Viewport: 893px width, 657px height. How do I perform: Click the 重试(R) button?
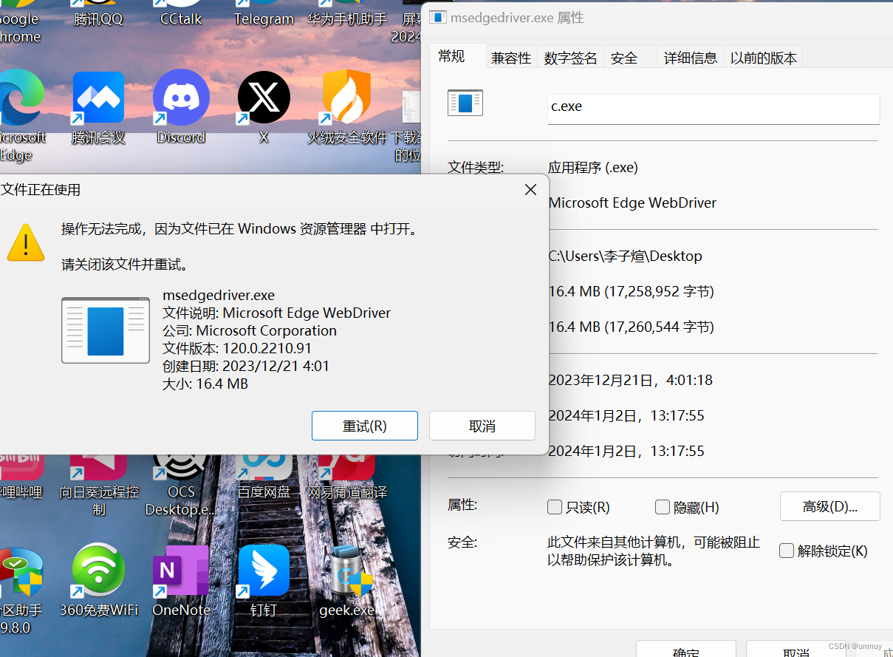(x=365, y=426)
